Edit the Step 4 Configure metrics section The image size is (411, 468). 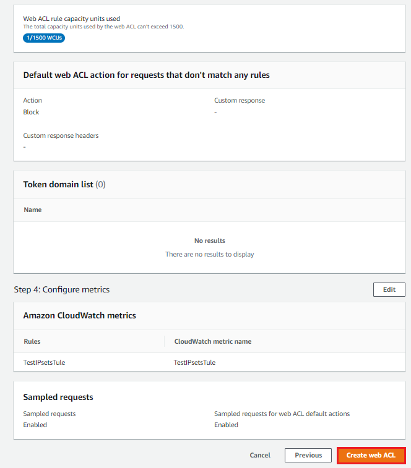pos(389,289)
